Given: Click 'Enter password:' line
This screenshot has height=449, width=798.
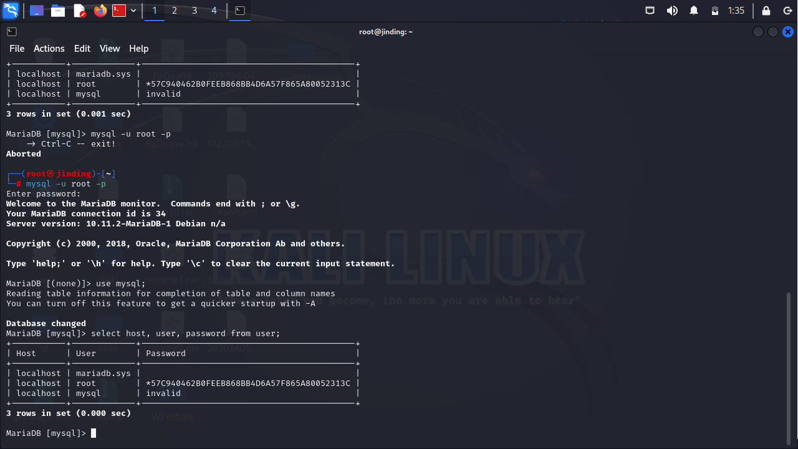Looking at the screenshot, I should pyautogui.click(x=44, y=194).
